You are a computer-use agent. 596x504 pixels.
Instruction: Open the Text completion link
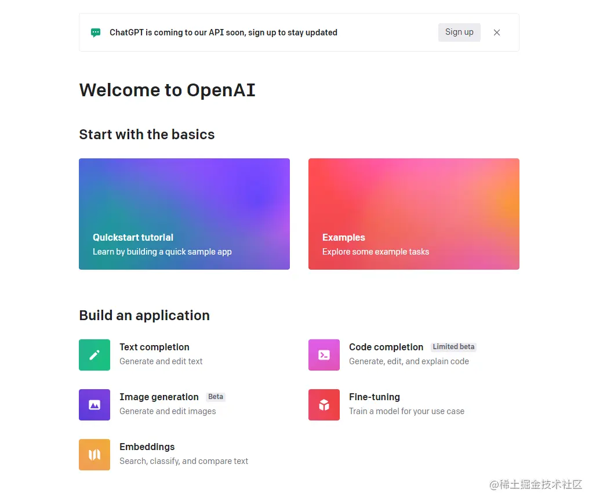tap(154, 347)
